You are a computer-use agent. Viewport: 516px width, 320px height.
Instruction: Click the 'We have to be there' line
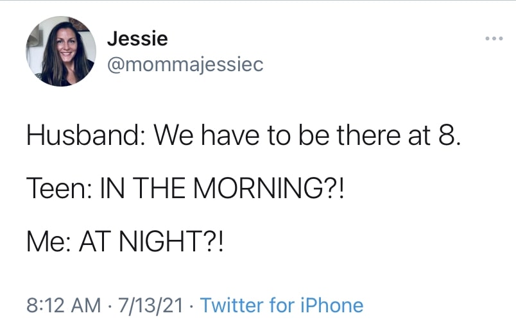(x=244, y=137)
